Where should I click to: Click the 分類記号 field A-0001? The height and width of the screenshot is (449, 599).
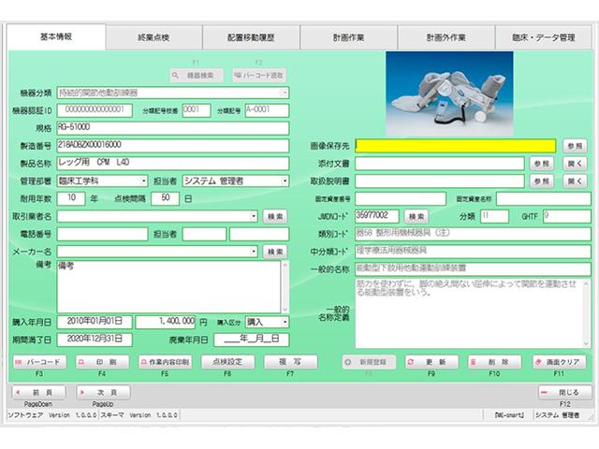click(x=267, y=110)
